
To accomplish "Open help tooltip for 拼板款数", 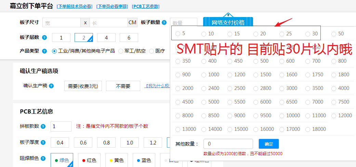I will click(x=43, y=126).
